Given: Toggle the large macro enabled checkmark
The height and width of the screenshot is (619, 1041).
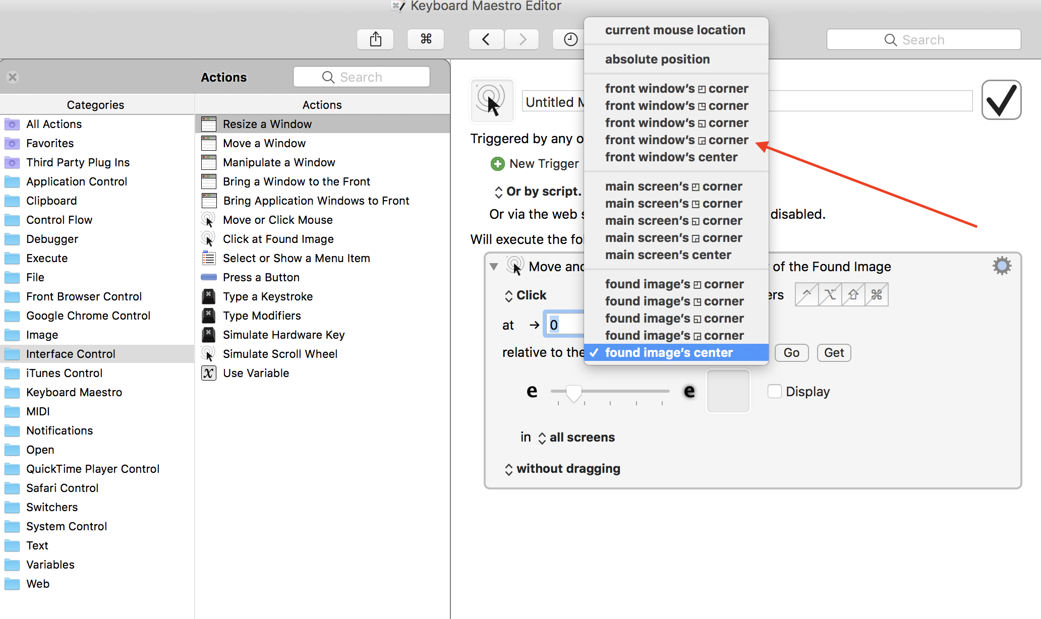Looking at the screenshot, I should pos(1001,100).
